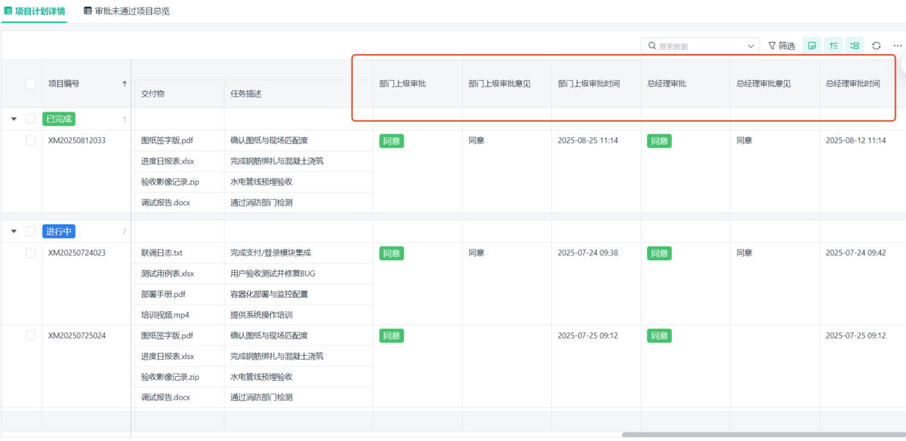Viewport: 906px width, 441px height.
Task: Click the sort arrow beside 项目编号
Action: [x=125, y=84]
